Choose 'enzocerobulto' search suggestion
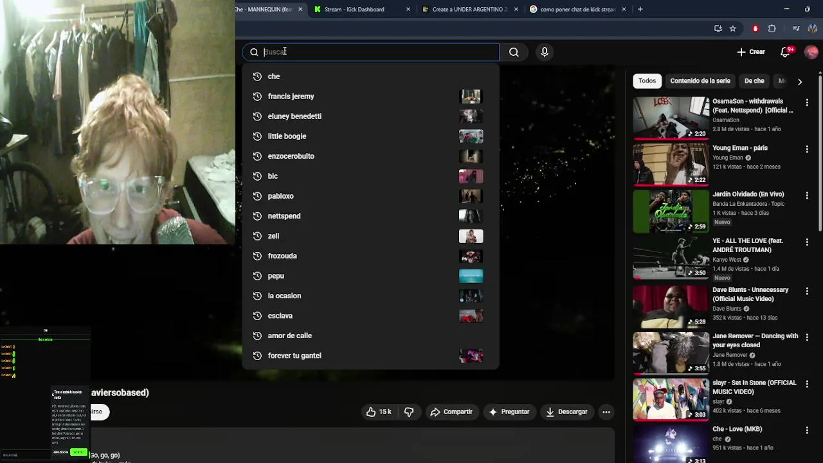The image size is (823, 463). (370, 156)
